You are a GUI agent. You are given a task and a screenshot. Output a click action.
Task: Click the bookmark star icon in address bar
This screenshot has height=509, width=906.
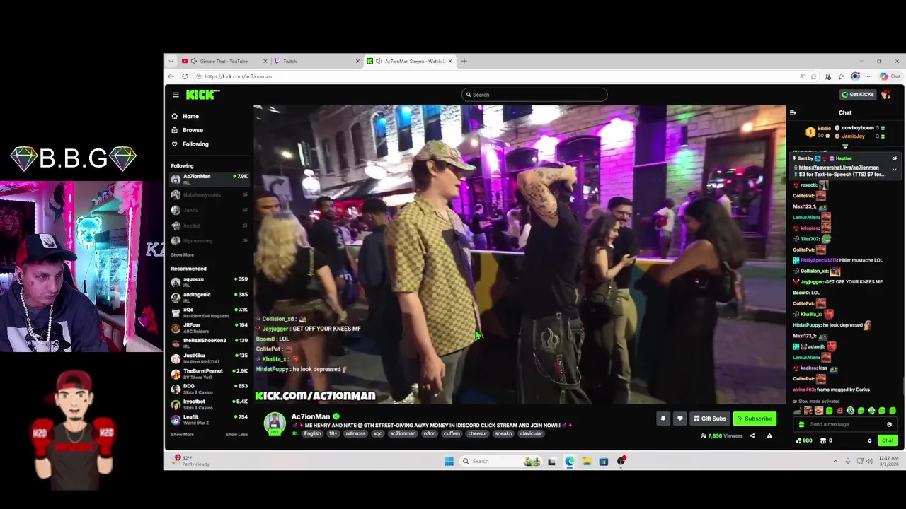tap(814, 76)
